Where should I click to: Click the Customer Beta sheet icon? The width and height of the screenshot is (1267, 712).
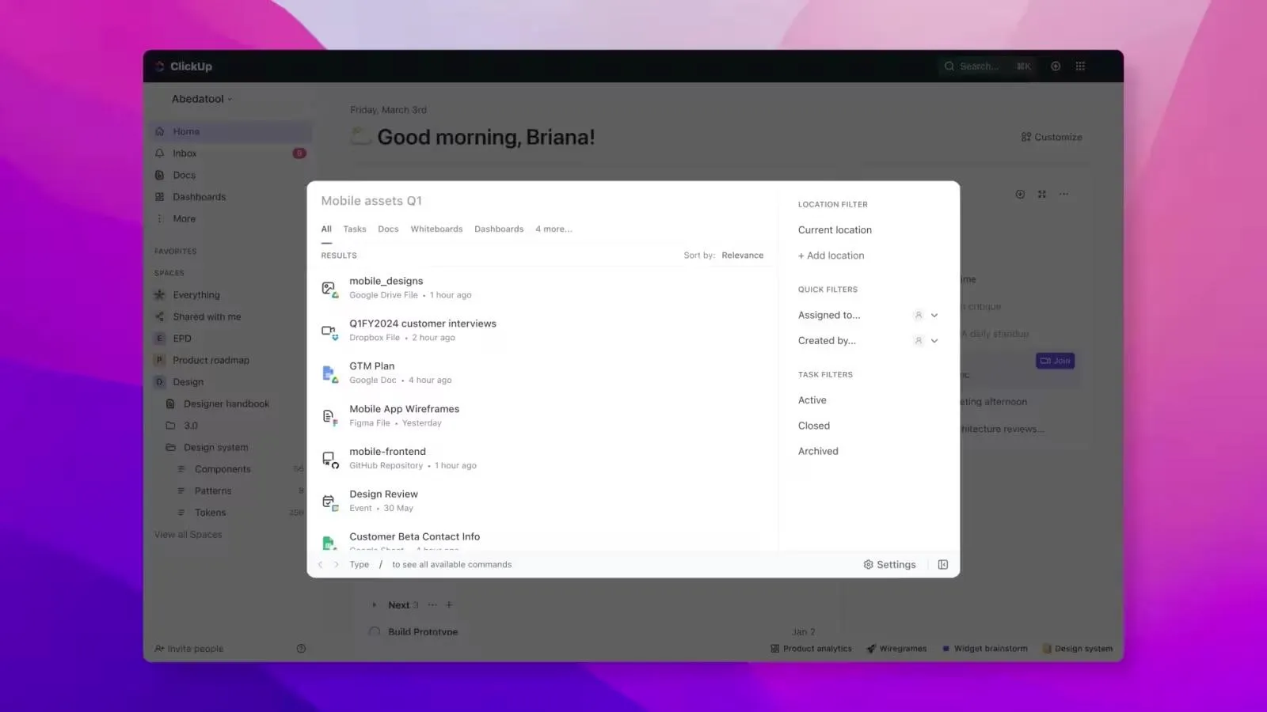point(329,543)
